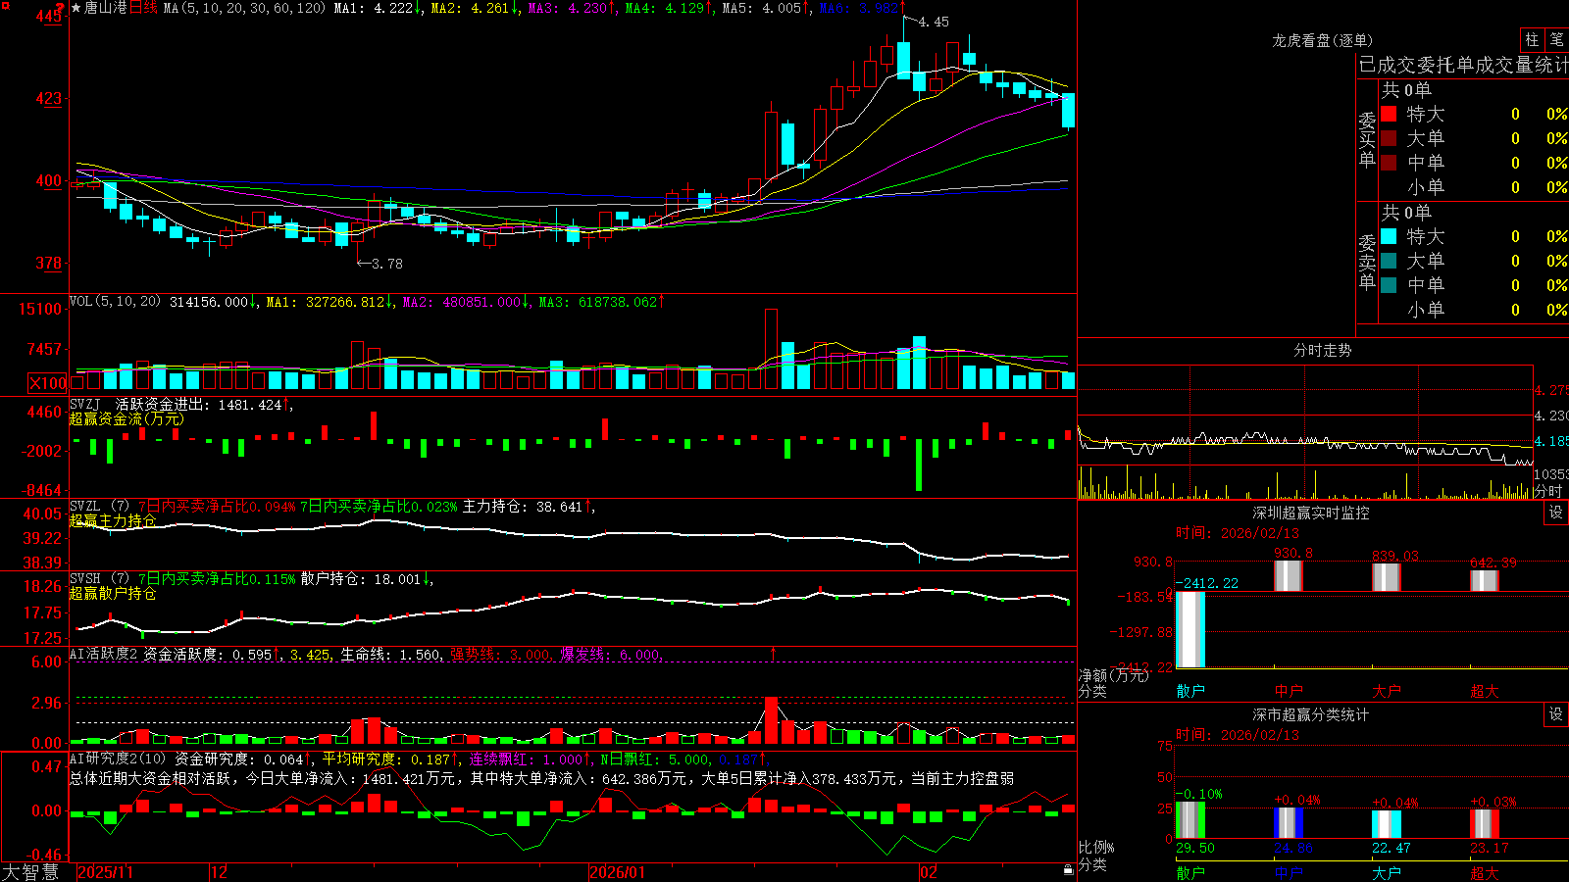
Task: Click the 超赢散户持仓 label
Action: (x=113, y=593)
